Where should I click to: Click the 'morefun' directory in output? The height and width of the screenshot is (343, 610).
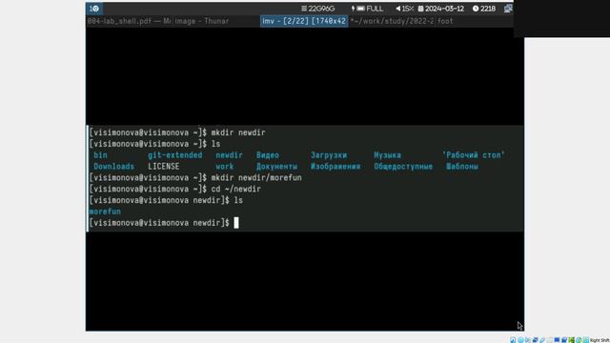tap(105, 212)
